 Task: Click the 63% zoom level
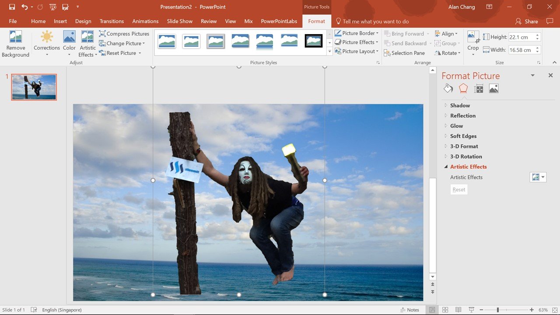(x=543, y=310)
